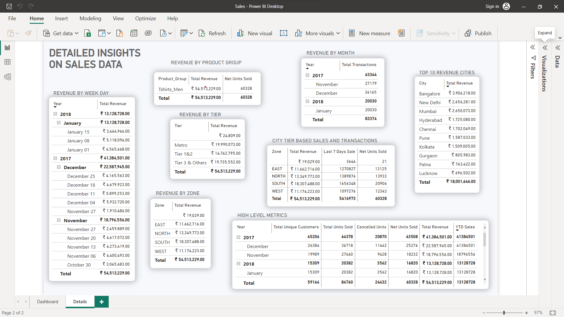Open Excel workbook import icon
This screenshot has height=317, width=564.
pyautogui.click(x=88, y=33)
